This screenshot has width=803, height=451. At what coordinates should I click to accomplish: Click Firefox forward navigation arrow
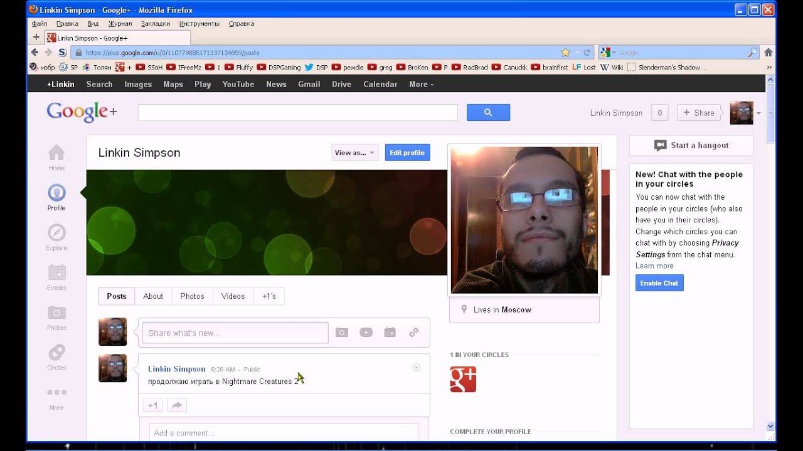pyautogui.click(x=48, y=53)
